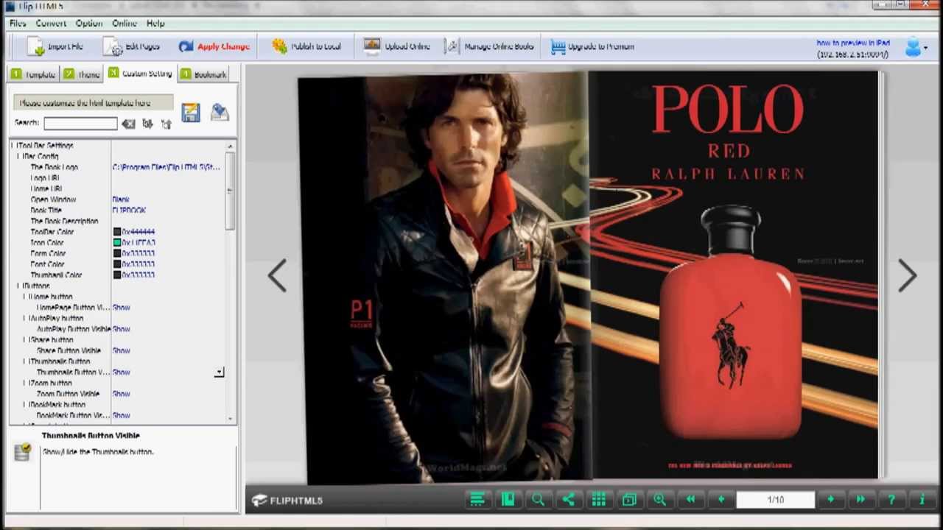
Task: Click the import settings icon next to save
Action: tap(220, 112)
